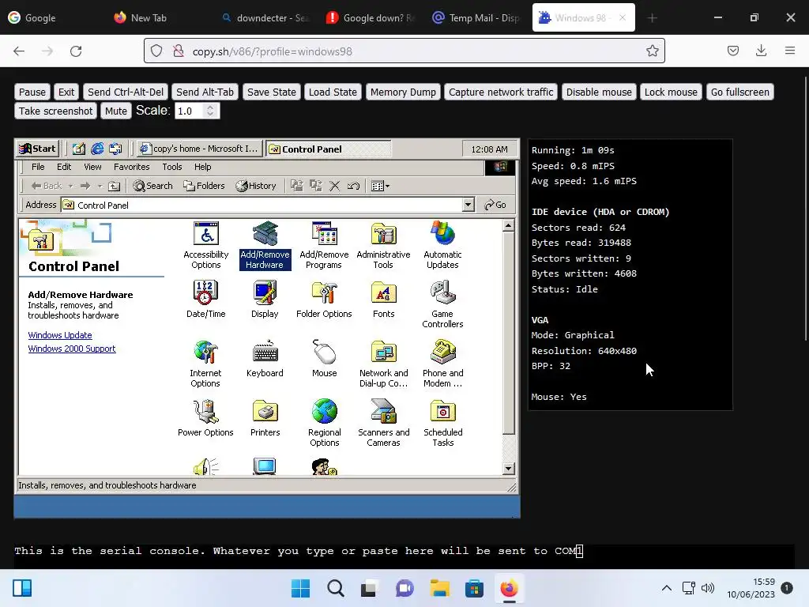
Task: Open the Favorites menu
Action: (132, 167)
